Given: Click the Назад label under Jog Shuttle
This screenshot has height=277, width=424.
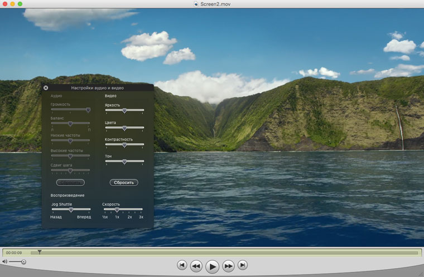Looking at the screenshot, I should tap(56, 217).
